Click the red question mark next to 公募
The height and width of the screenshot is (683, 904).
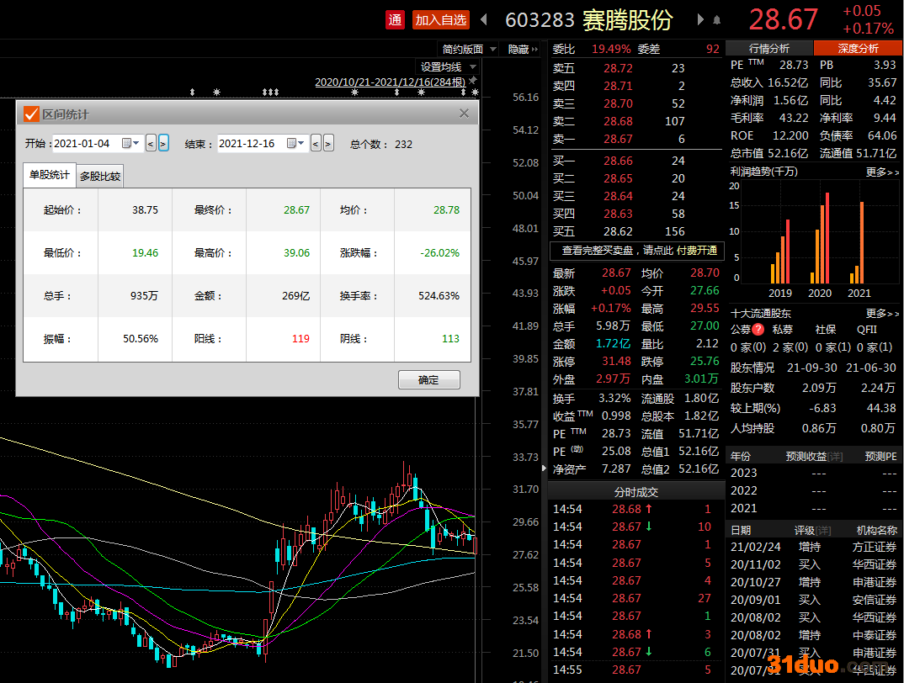click(758, 330)
